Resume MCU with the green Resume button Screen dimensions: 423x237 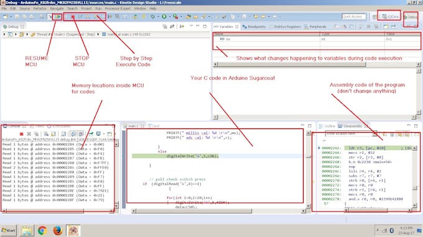tap(58, 17)
